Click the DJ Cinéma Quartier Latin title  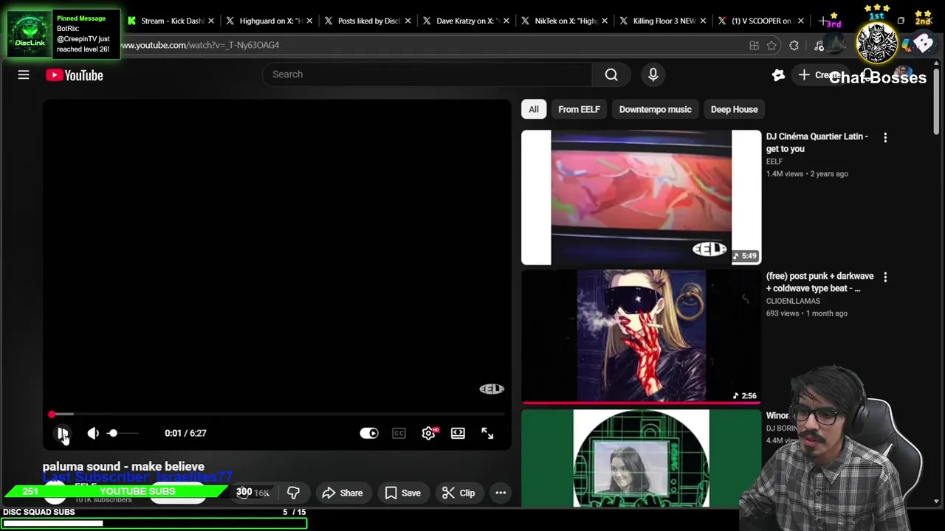tap(817, 142)
